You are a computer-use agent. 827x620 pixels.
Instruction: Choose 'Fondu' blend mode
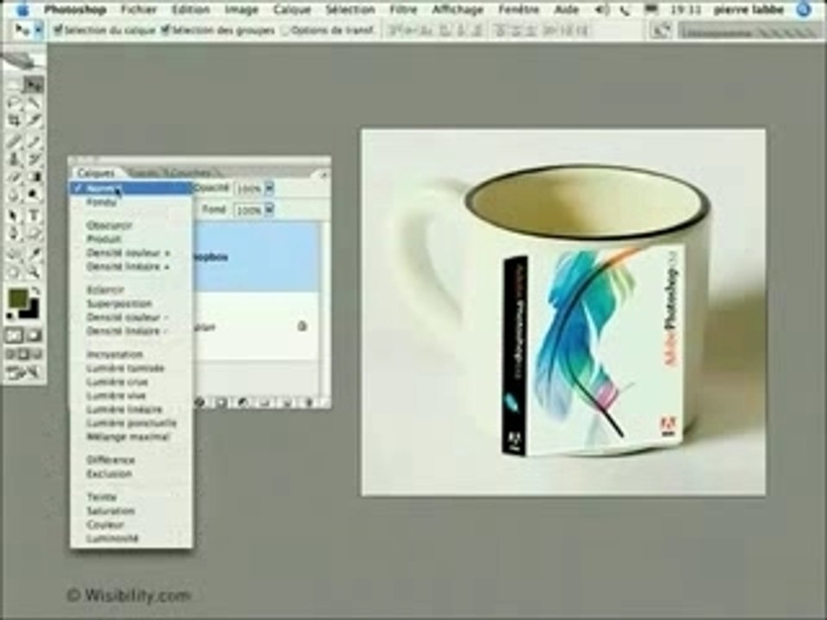pyautogui.click(x=131, y=202)
